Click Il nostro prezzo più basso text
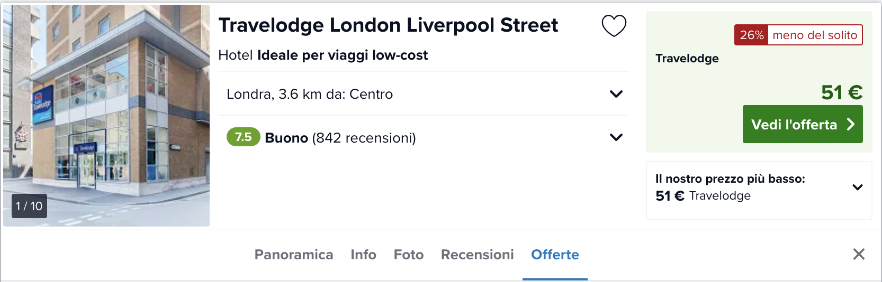Screen dimensions: 882x282 [730, 178]
